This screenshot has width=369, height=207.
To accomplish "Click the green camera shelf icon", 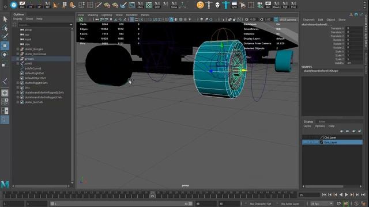I will tap(260, 5).
